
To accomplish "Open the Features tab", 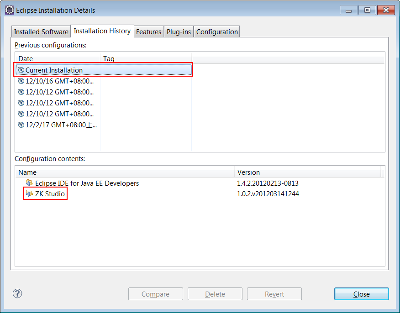I will tap(149, 31).
